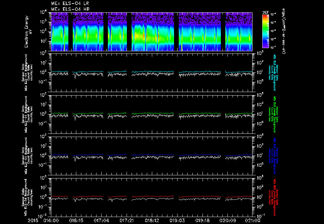Click the '017:21' time tick label
Screen dimensions: 324x224
[127, 221]
